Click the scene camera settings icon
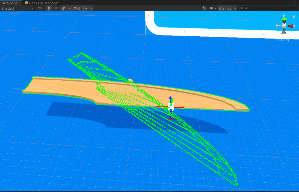 point(211,8)
